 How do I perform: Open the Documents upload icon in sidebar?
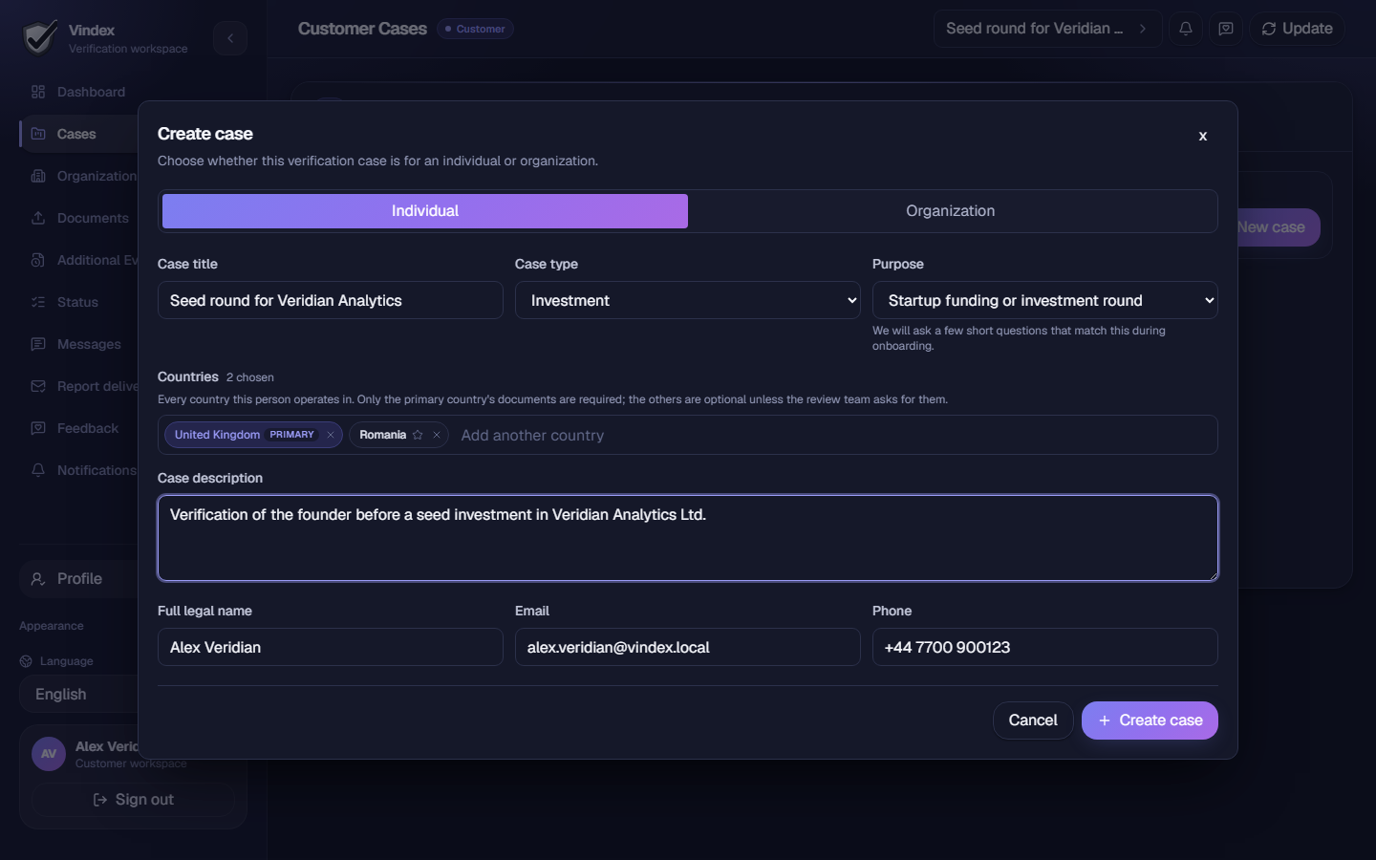click(x=38, y=218)
